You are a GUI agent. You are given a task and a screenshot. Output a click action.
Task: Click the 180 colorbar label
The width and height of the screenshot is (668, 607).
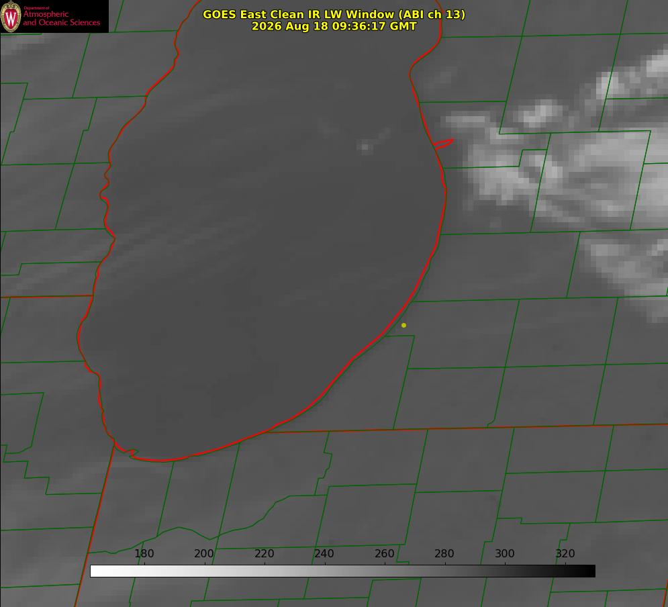144,553
